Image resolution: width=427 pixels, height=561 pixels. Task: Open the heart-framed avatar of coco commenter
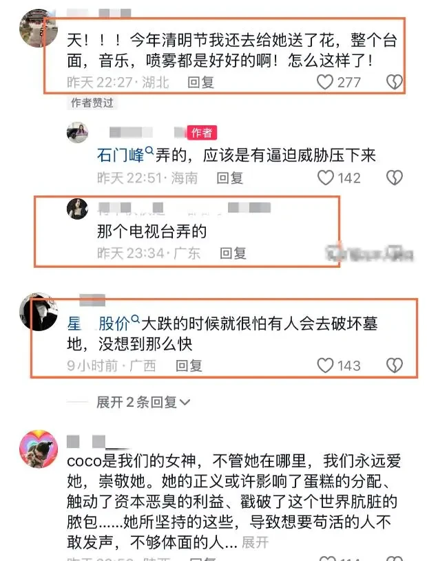point(39,449)
